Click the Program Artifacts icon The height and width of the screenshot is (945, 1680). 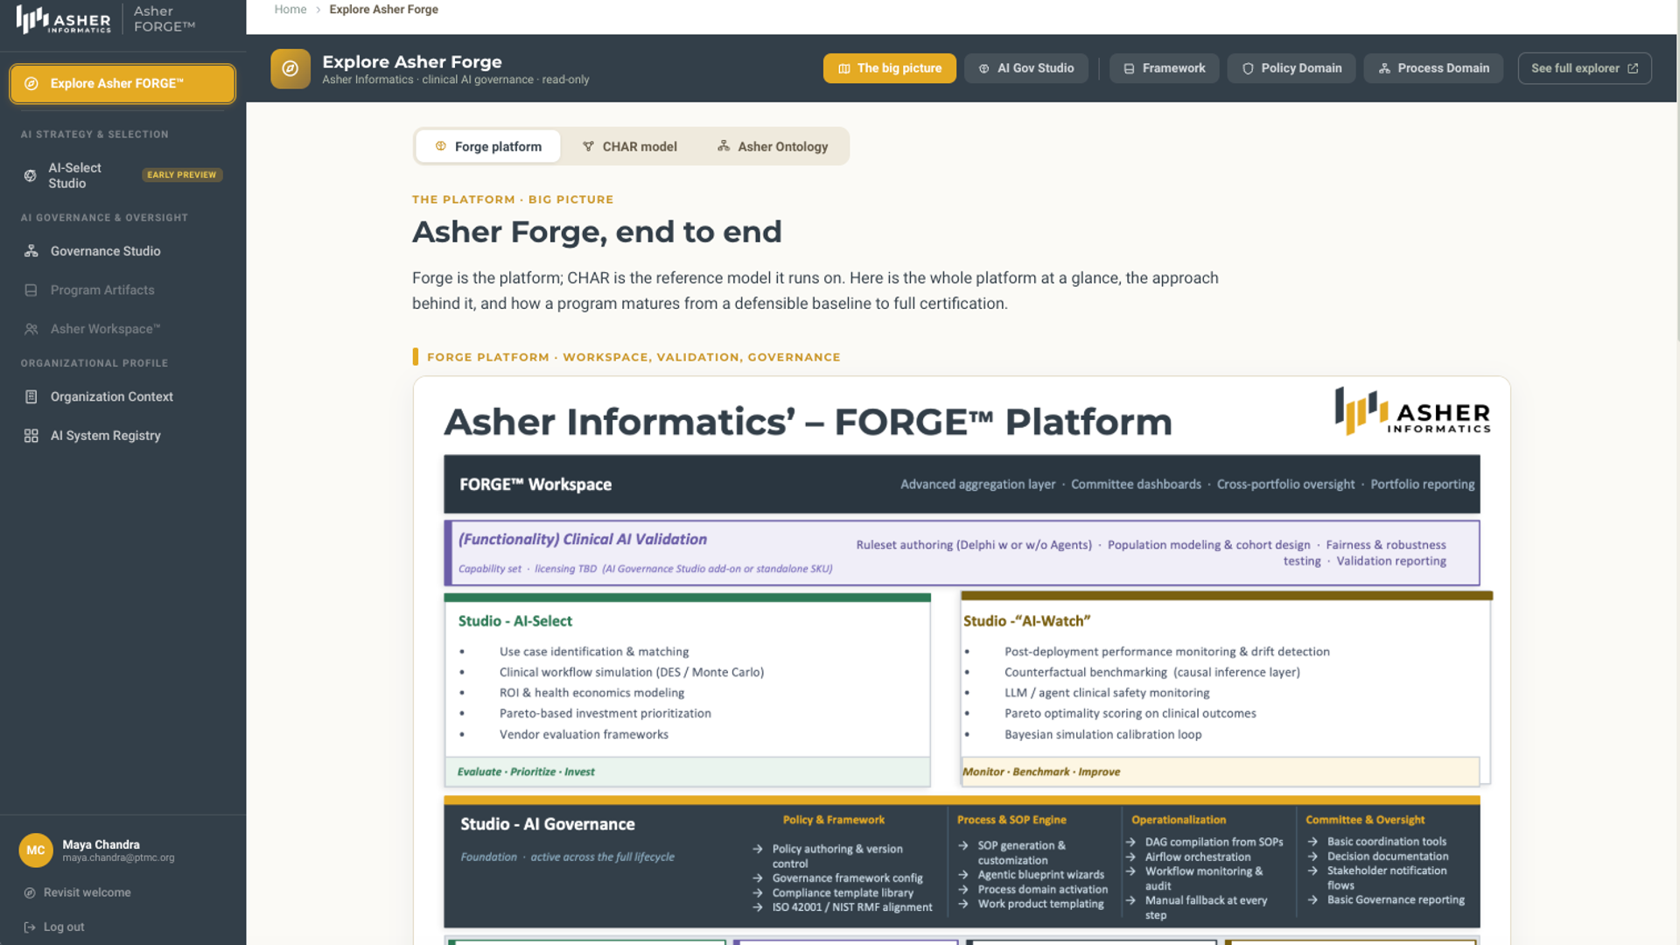(x=31, y=290)
